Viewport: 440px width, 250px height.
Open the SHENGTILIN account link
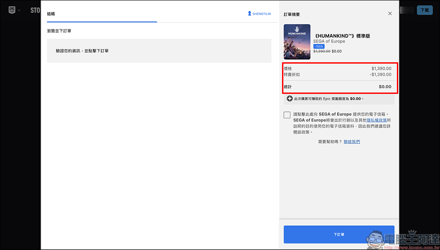coord(261,14)
